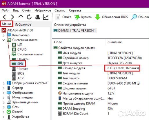Open the Файл menu

pyautogui.click(x=6, y=10)
